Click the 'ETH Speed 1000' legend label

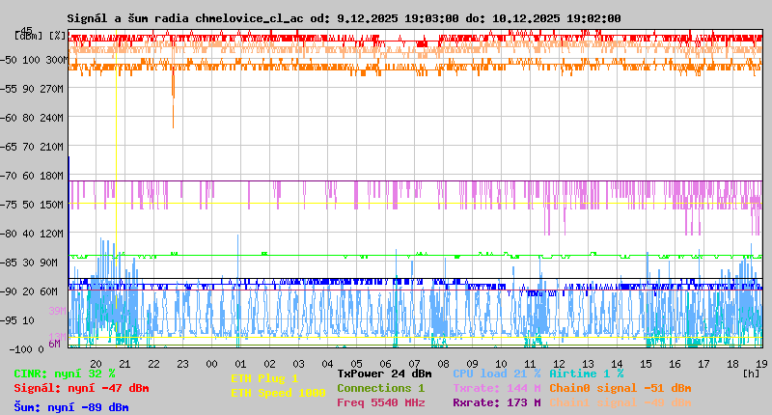tap(278, 393)
